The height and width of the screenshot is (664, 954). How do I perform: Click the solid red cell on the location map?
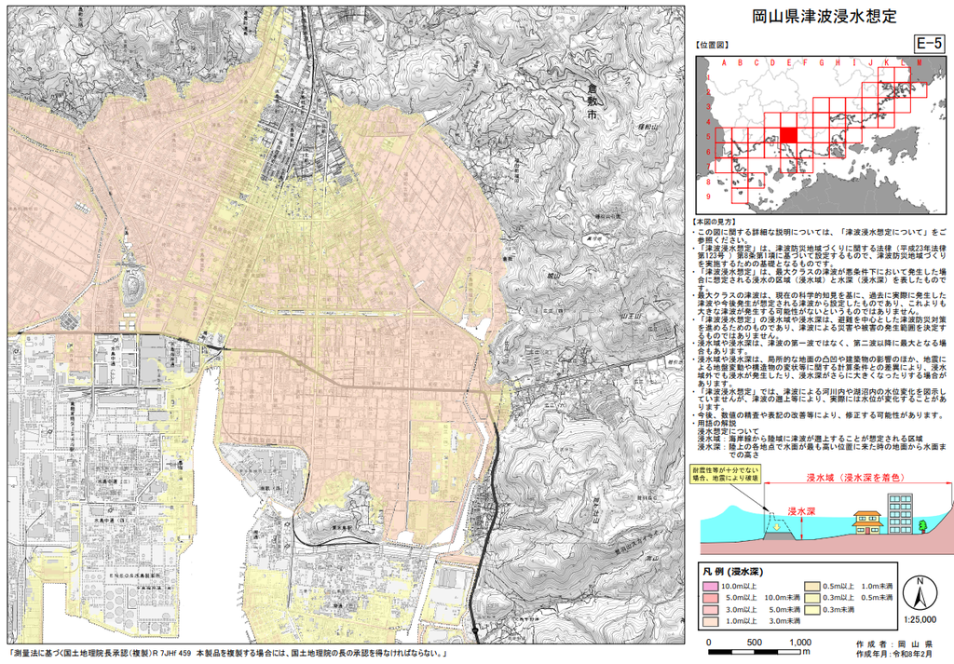click(788, 135)
